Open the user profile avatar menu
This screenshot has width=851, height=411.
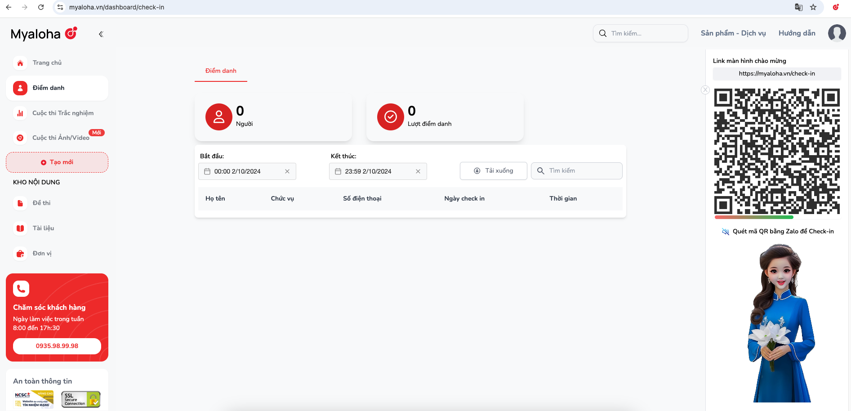coord(837,33)
